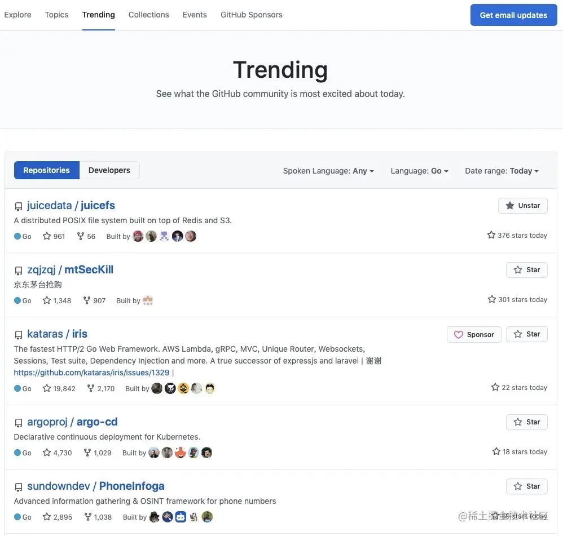Click the PhoneInfoga repo book icon
The height and width of the screenshot is (536, 563).
click(18, 487)
